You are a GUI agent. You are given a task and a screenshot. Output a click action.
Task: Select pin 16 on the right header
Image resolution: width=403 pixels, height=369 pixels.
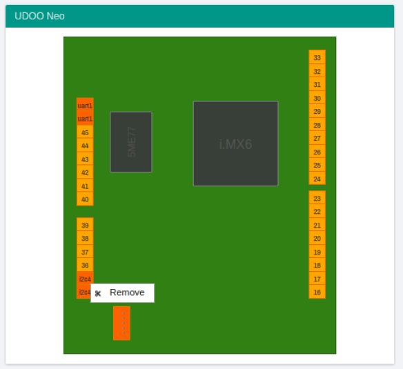(317, 292)
